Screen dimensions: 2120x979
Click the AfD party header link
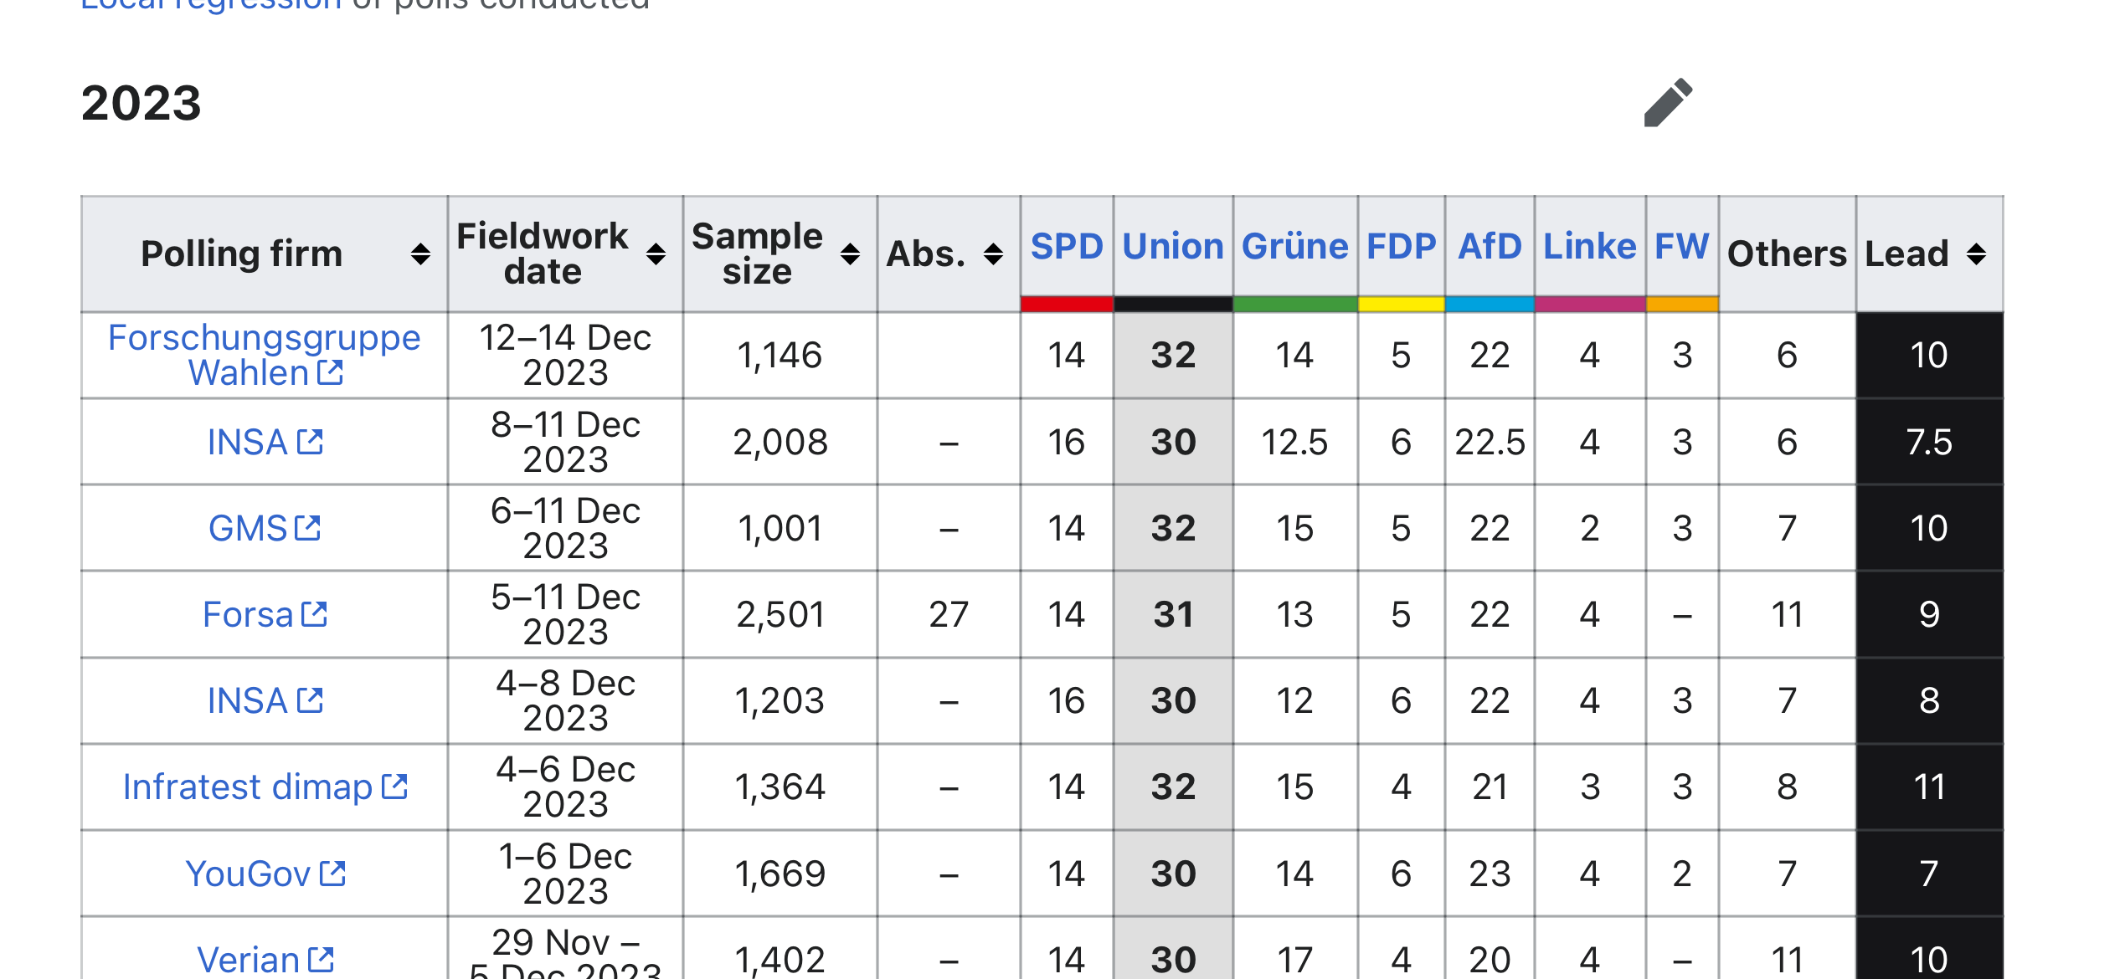(1489, 247)
